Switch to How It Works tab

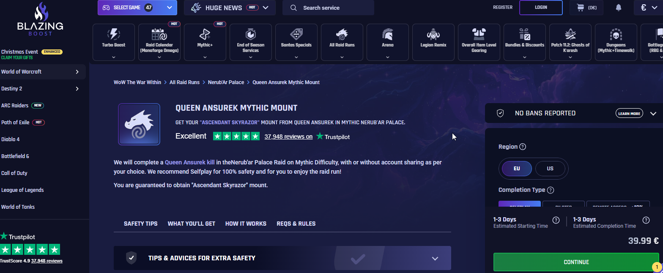pyautogui.click(x=246, y=224)
